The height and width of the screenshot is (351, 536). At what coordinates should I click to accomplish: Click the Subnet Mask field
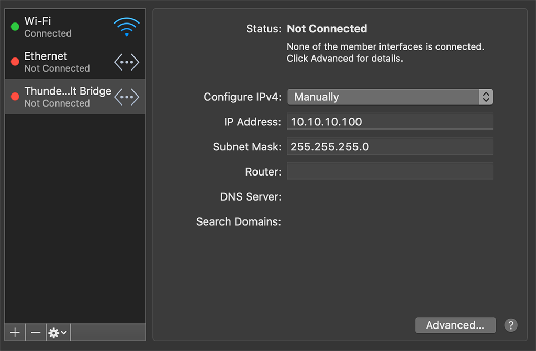(x=390, y=146)
